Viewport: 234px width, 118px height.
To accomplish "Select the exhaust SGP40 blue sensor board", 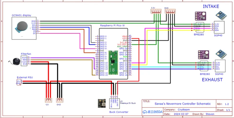I will click(221, 54).
